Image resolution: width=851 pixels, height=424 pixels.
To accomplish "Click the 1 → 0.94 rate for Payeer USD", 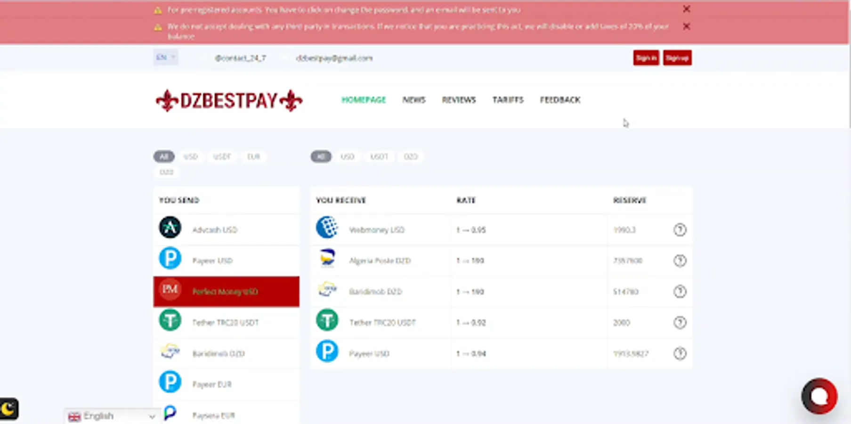I will click(471, 353).
